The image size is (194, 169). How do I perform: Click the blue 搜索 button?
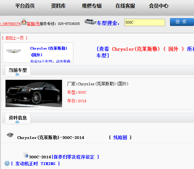(182, 22)
